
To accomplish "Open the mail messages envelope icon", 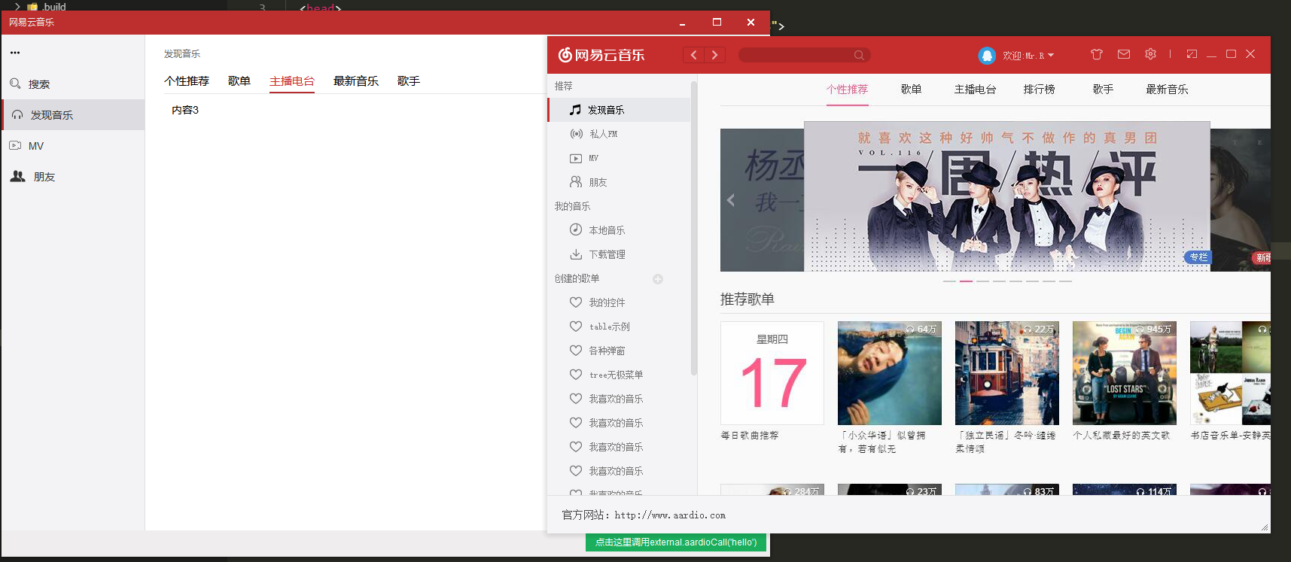I will (x=1123, y=54).
